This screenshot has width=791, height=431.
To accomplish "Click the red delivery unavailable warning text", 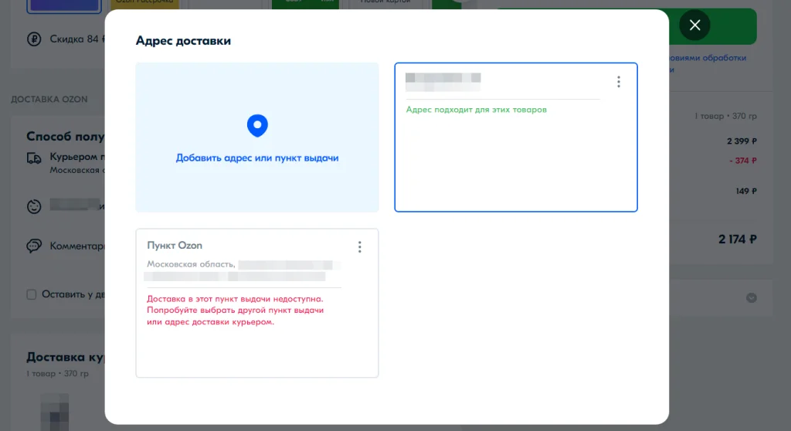I will [x=235, y=310].
